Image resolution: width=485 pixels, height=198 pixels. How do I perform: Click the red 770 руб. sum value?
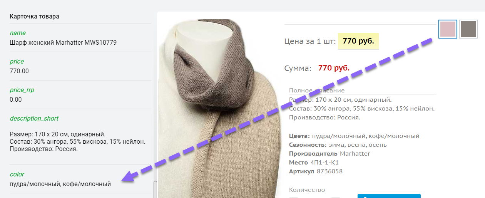pos(334,68)
